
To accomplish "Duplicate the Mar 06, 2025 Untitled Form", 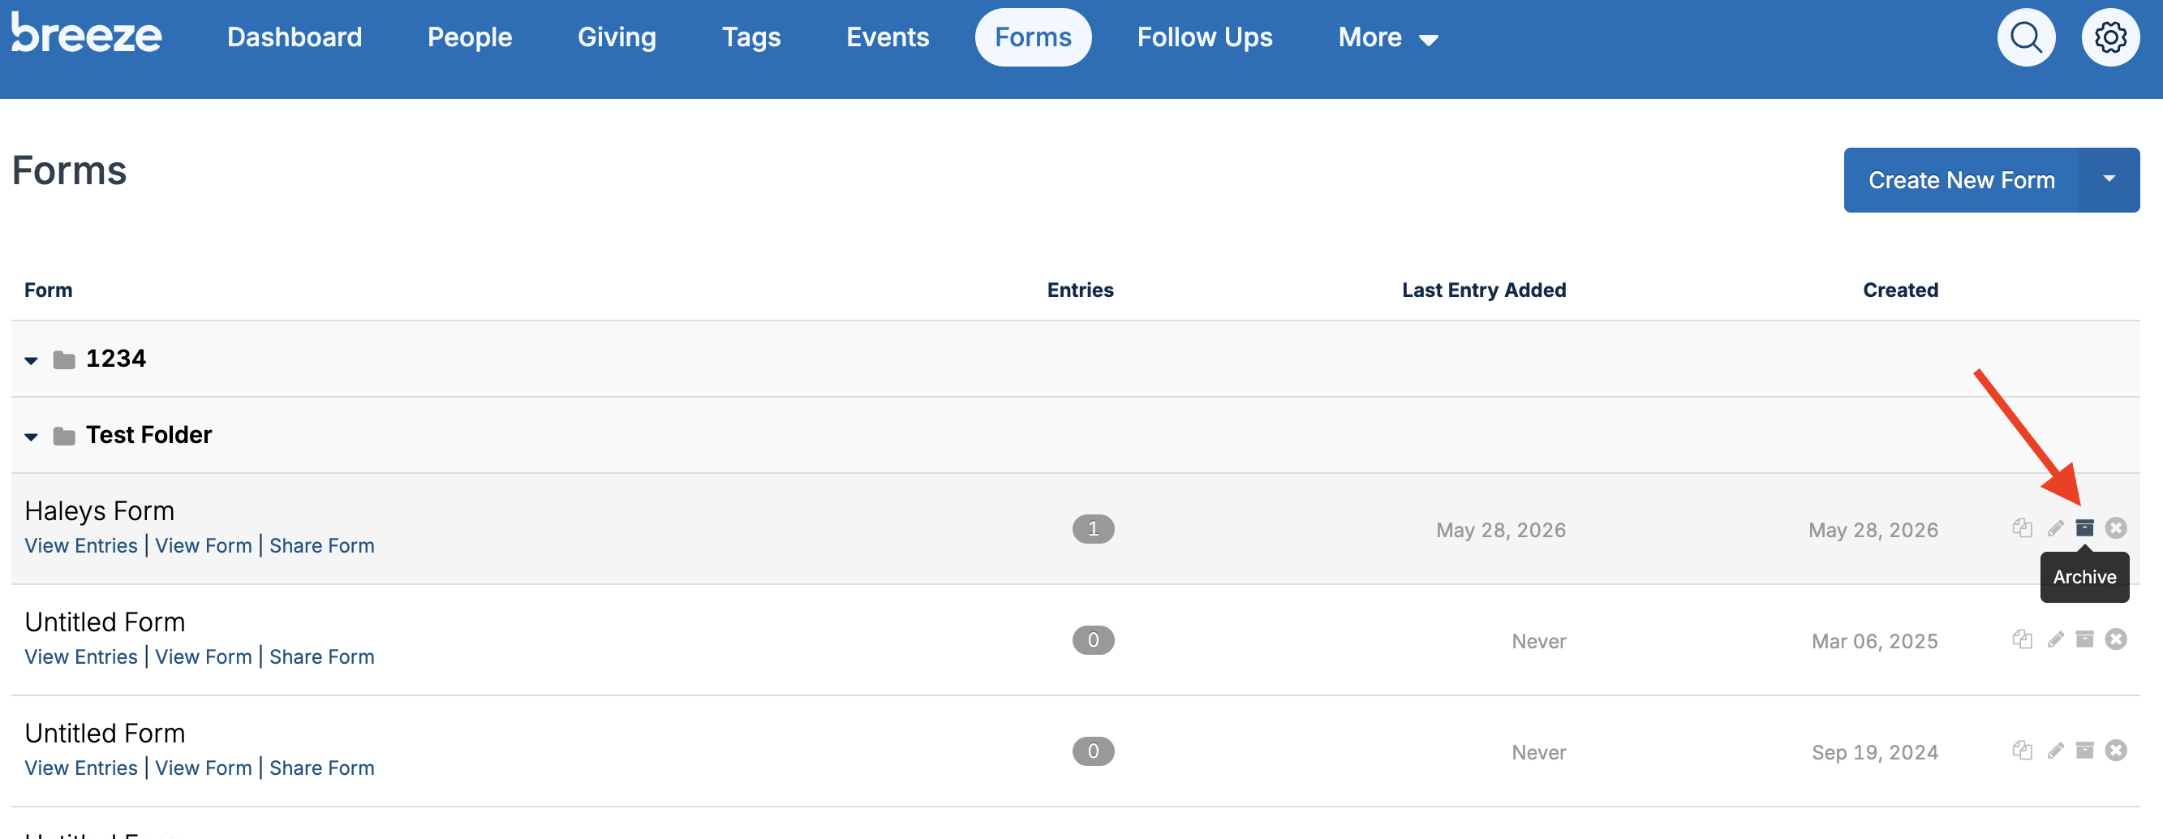I will tap(2022, 640).
